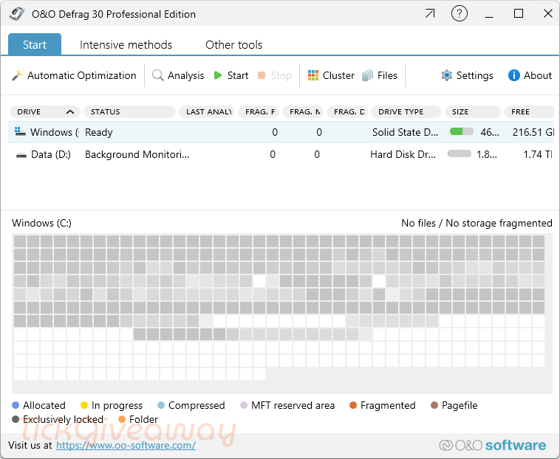Click the Files toolbar label
Screen dimensions: 560x459
point(387,75)
